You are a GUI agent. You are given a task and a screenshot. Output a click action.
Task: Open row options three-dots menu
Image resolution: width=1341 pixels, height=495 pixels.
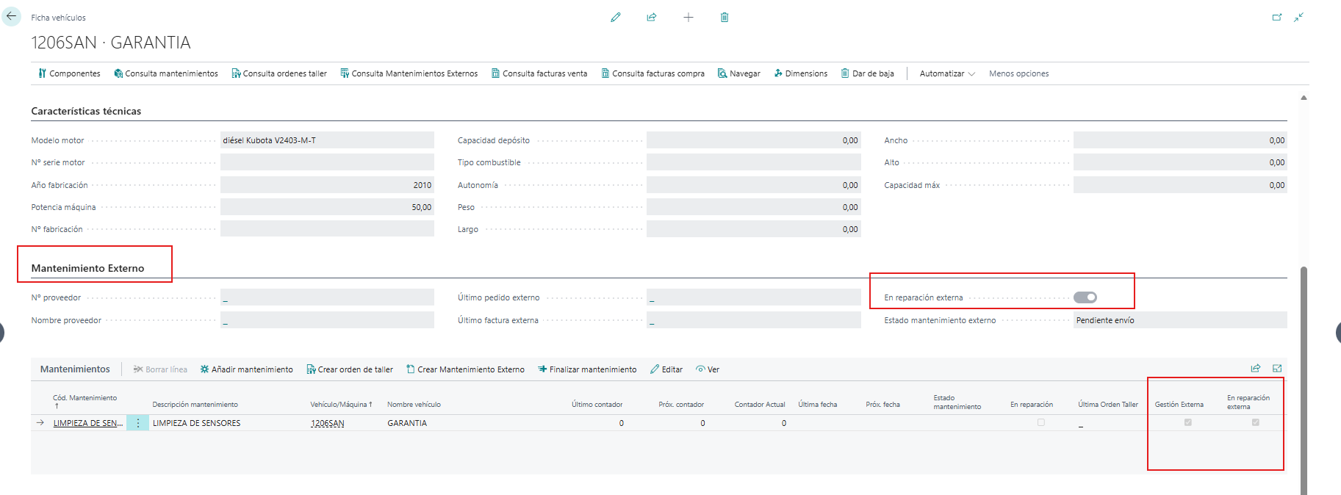tap(137, 423)
